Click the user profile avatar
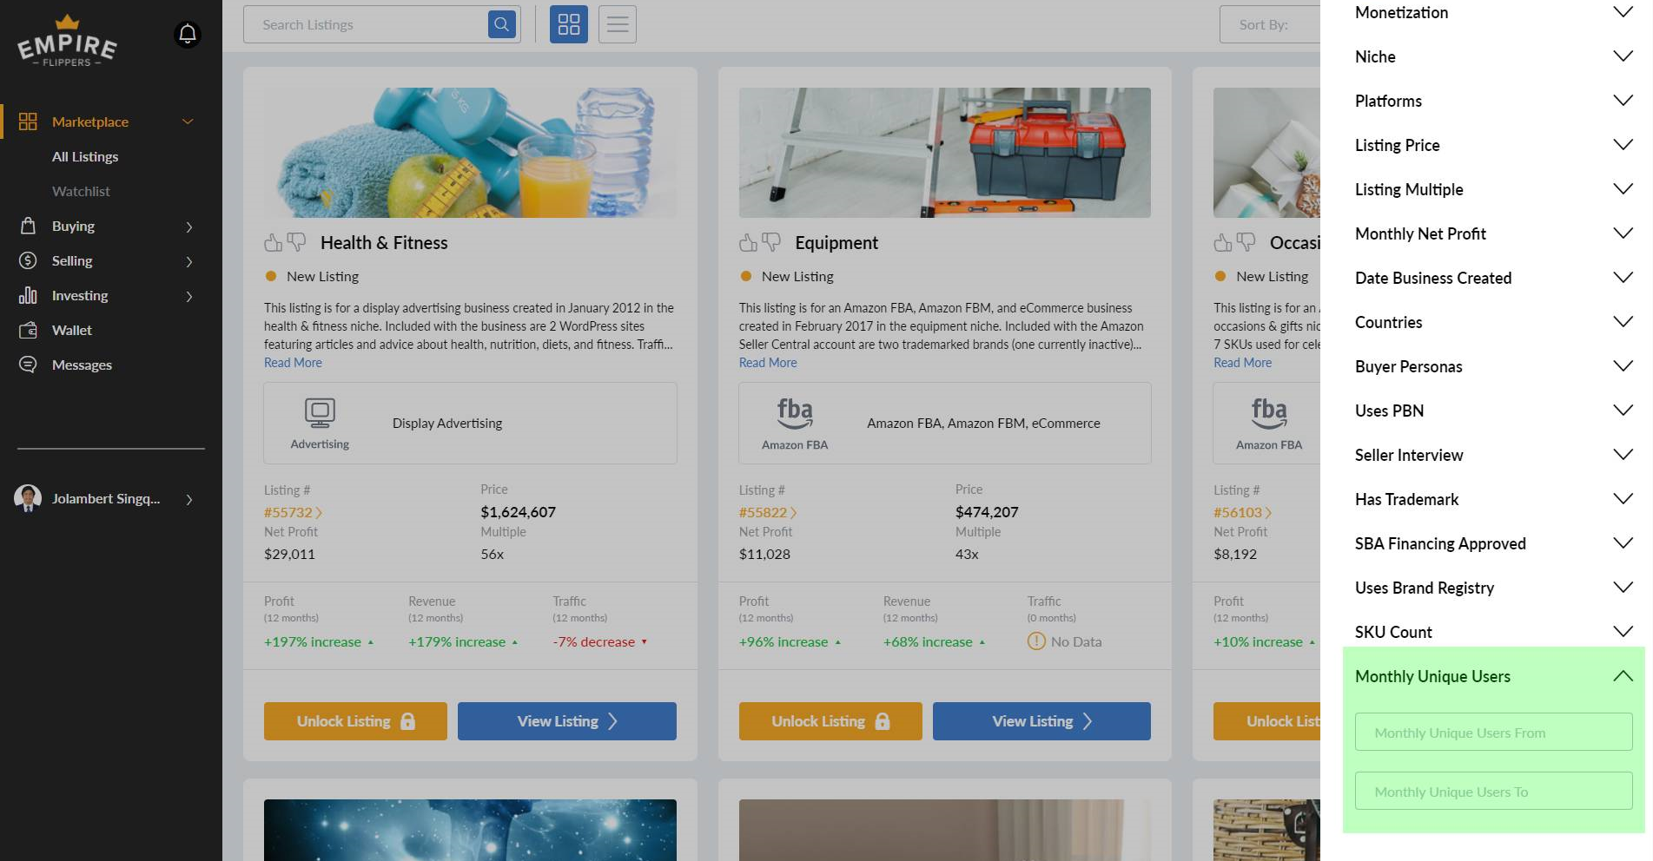 pos(28,498)
